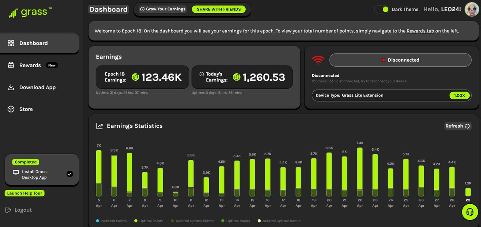Viewport: 481px width, 227px height.
Task: Click the Completed badge
Action: click(26, 162)
